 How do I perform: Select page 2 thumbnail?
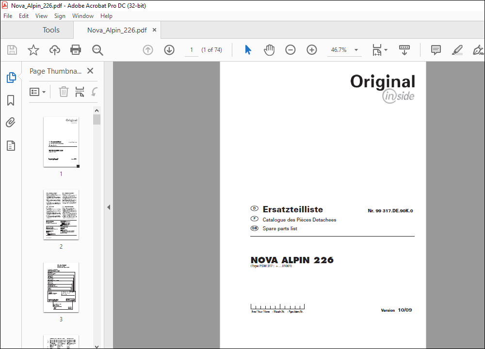(x=61, y=215)
